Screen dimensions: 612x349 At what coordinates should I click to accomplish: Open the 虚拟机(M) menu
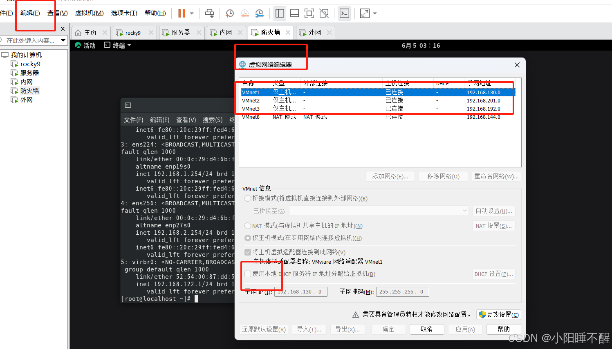[89, 13]
